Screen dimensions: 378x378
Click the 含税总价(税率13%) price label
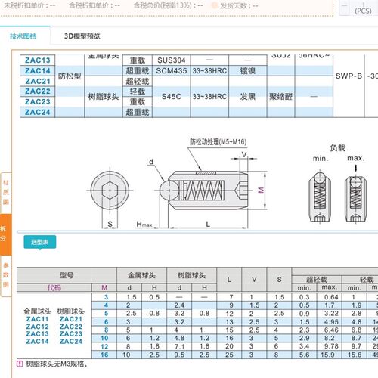click(163, 5)
